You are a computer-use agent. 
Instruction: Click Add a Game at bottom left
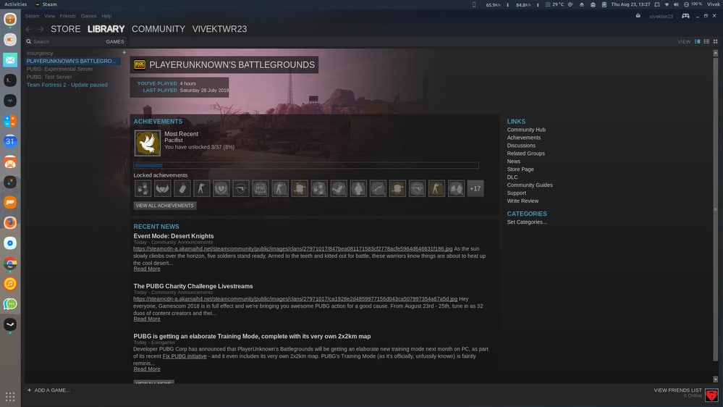[x=48, y=390]
